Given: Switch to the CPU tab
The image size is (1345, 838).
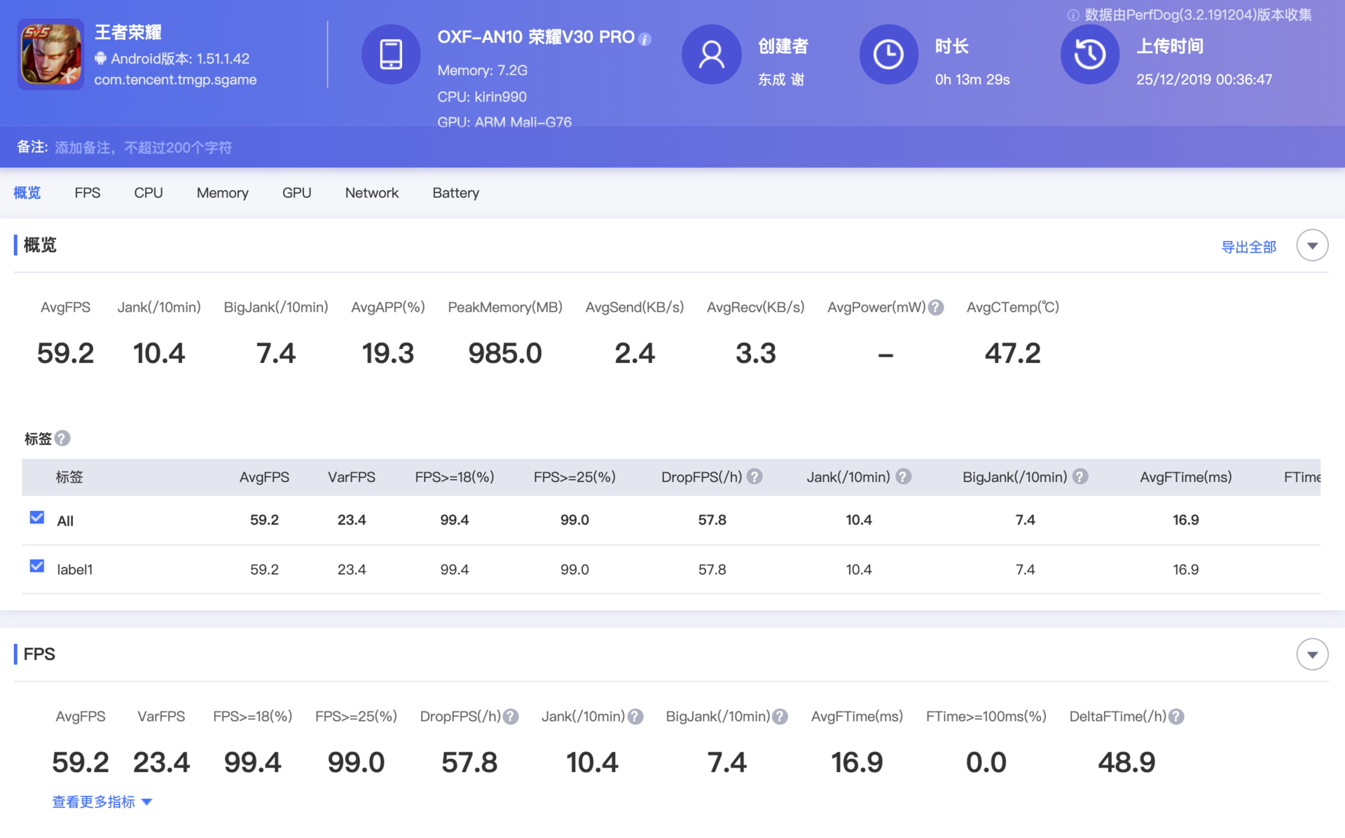Looking at the screenshot, I should (149, 193).
